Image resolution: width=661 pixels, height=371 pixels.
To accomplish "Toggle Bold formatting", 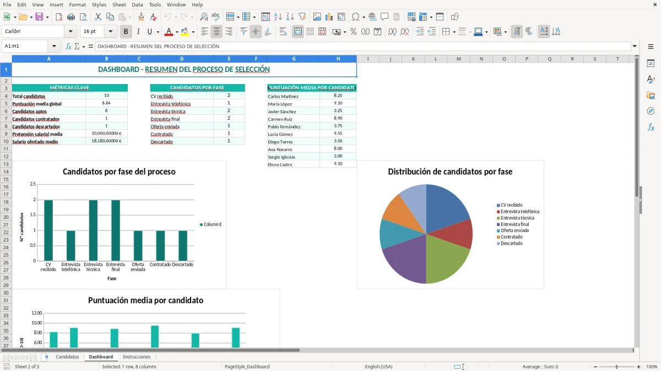I will click(x=126, y=32).
